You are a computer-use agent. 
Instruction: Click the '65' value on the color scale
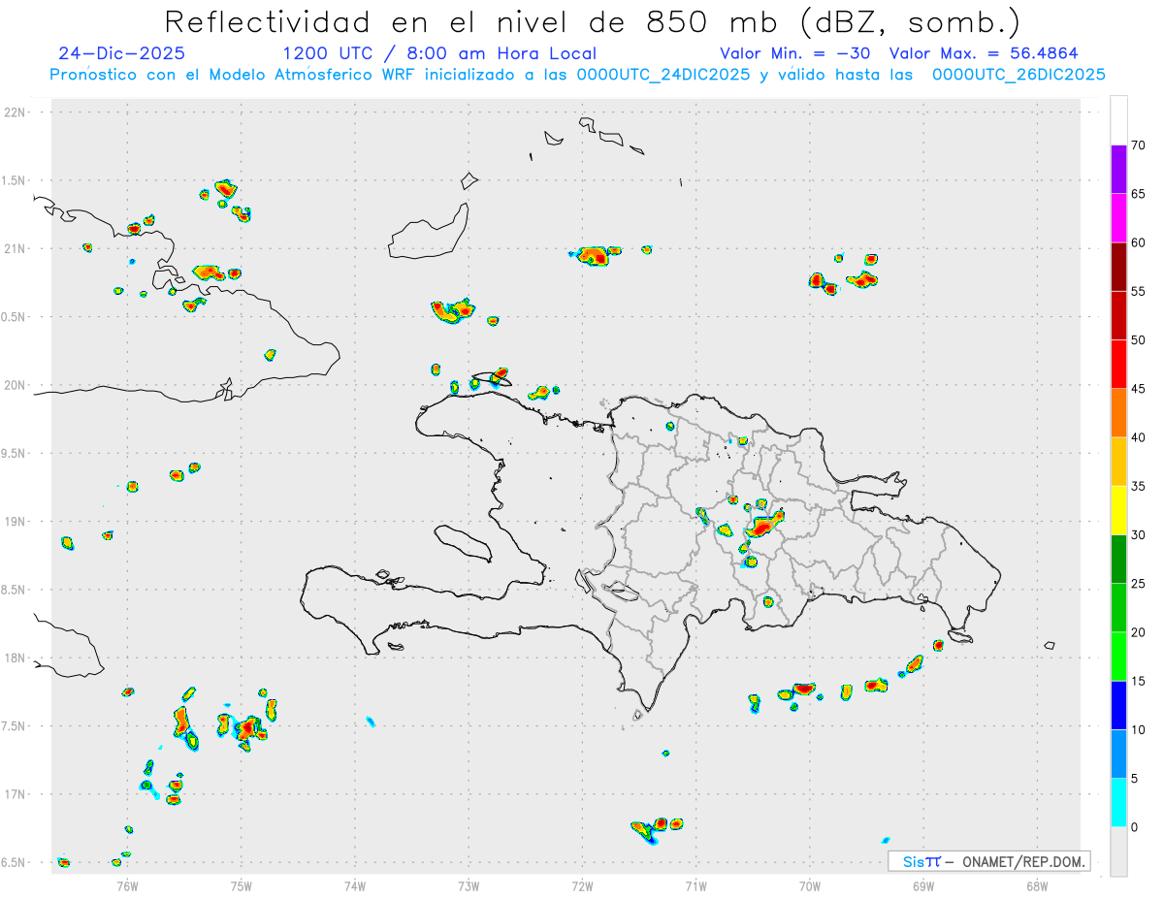click(1139, 194)
